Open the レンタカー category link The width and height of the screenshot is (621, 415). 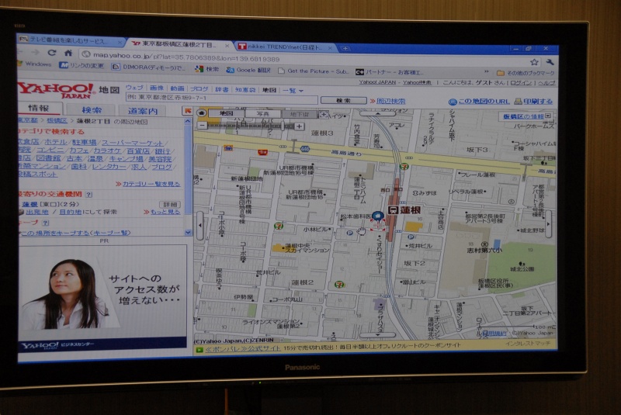pos(109,167)
